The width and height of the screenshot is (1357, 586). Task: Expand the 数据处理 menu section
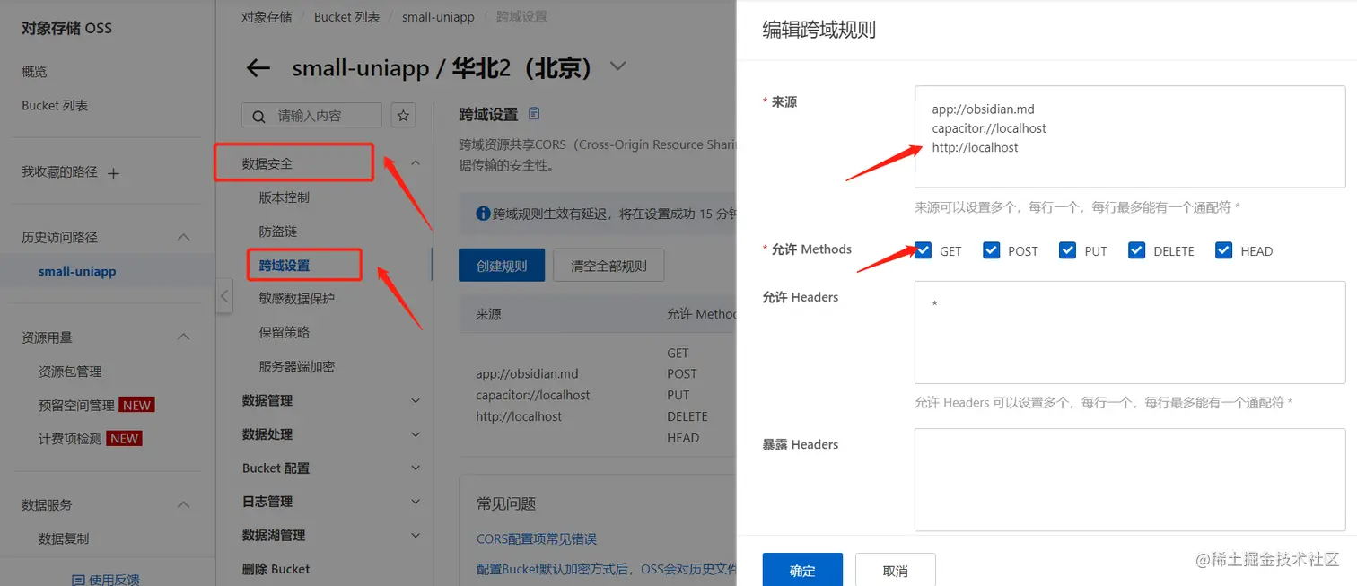416,434
